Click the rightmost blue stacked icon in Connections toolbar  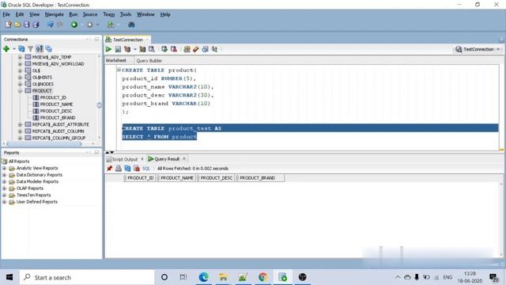tap(49, 49)
